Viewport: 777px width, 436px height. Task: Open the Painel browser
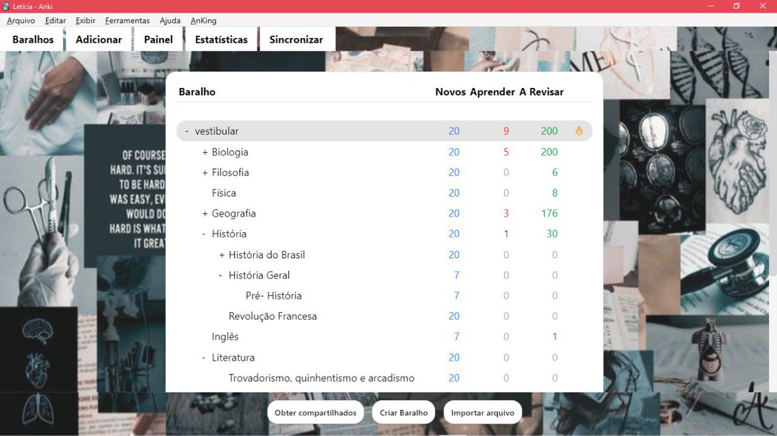159,39
